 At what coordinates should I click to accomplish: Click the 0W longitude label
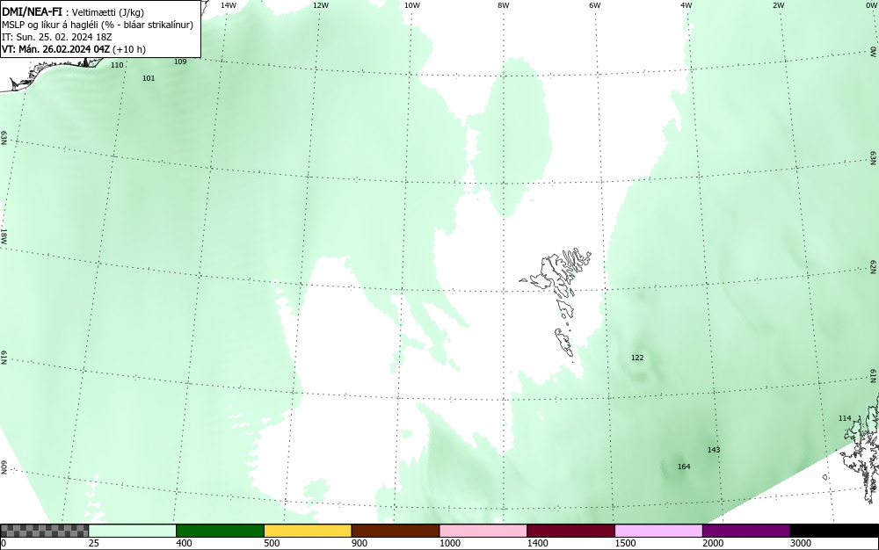(870, 5)
